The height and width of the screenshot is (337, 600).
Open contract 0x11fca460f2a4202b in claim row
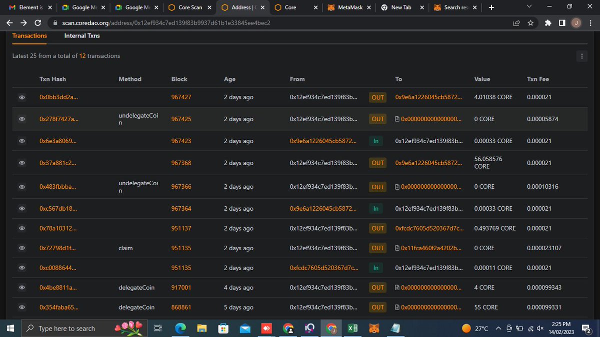tap(432, 248)
